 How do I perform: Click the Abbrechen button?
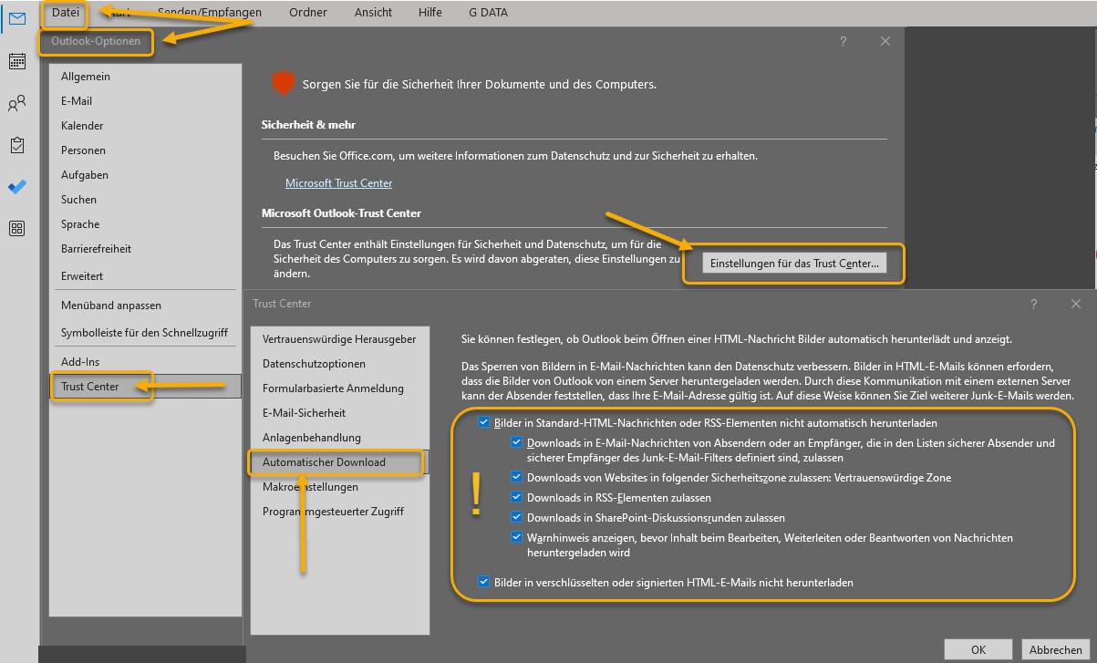[x=1056, y=650]
